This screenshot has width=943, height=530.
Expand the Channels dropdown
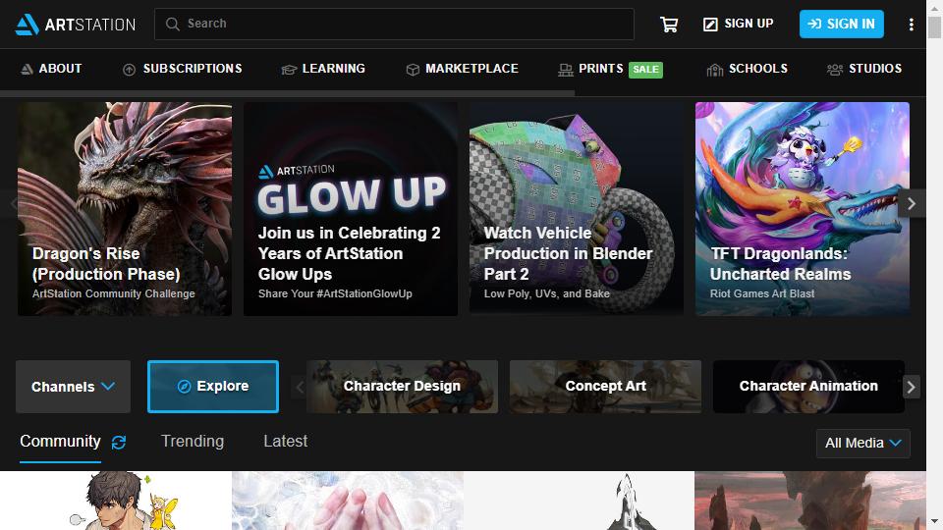[73, 387]
